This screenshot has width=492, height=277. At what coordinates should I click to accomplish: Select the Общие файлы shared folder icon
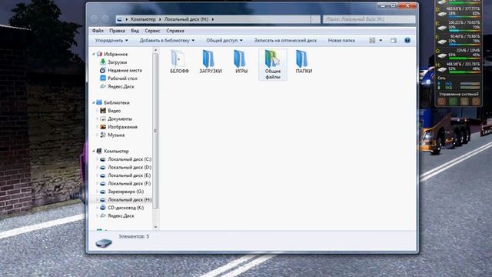[x=271, y=58]
